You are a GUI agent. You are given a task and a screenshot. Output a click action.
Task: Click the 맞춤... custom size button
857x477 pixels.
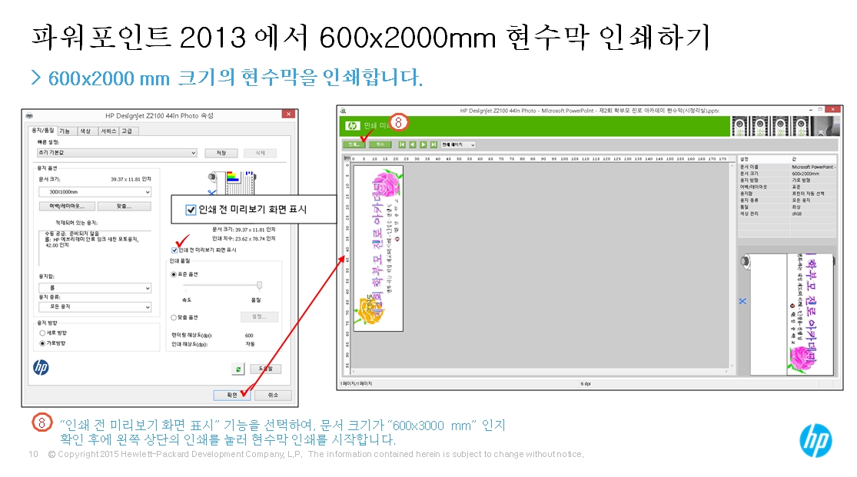(124, 207)
